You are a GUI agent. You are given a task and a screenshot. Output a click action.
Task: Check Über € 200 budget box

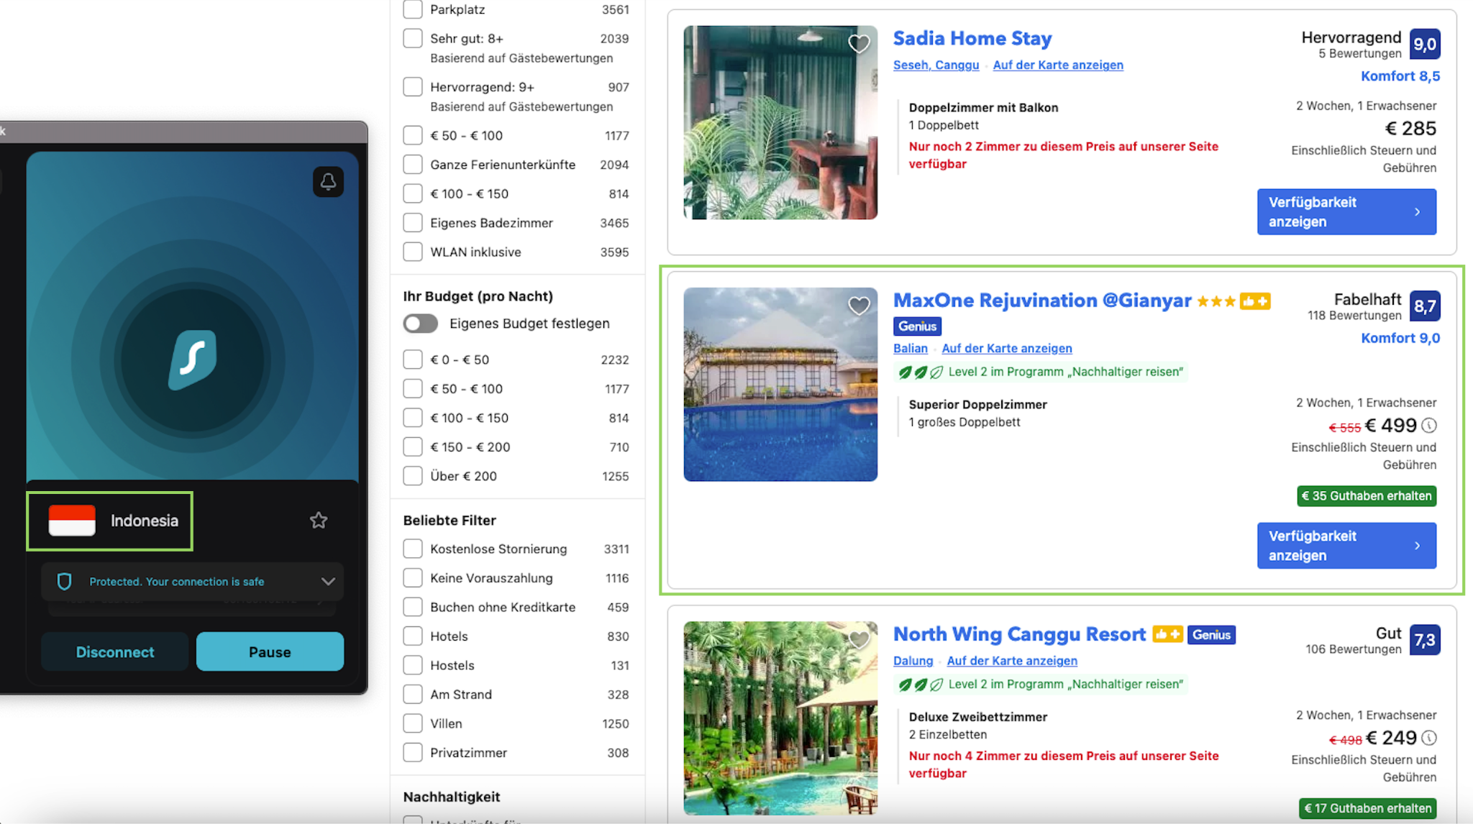tap(413, 476)
